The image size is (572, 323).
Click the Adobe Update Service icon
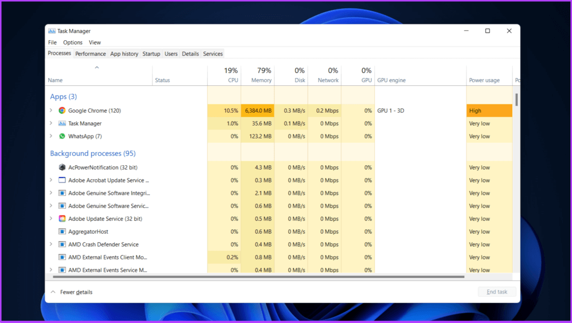62,219
